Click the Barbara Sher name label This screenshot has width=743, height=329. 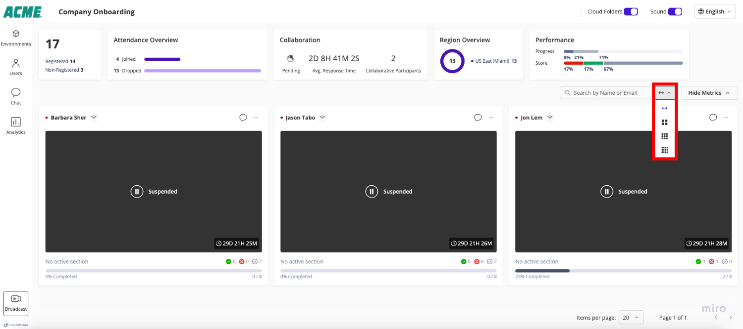point(68,118)
